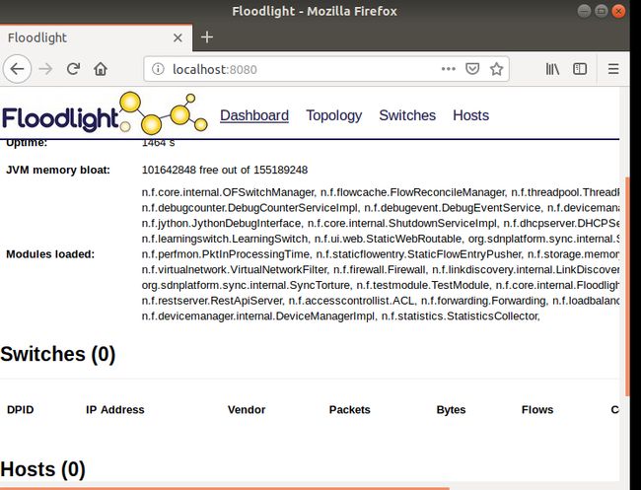Reload the current page

73,69
